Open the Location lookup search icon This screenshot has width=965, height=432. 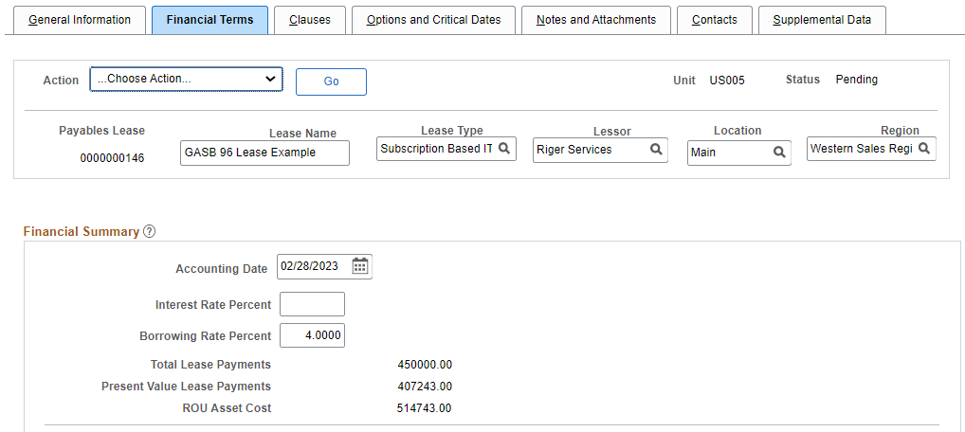(779, 152)
